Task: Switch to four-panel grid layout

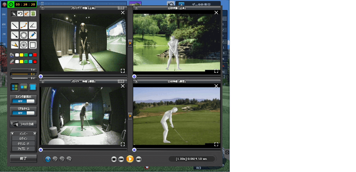Action: tap(14, 87)
